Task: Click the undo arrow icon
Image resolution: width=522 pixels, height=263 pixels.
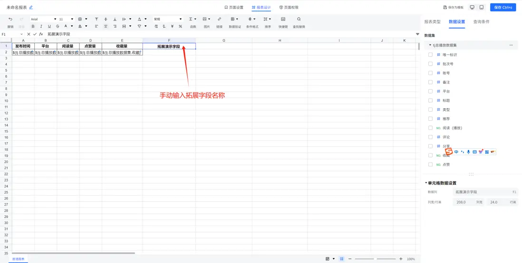Action: [10, 19]
